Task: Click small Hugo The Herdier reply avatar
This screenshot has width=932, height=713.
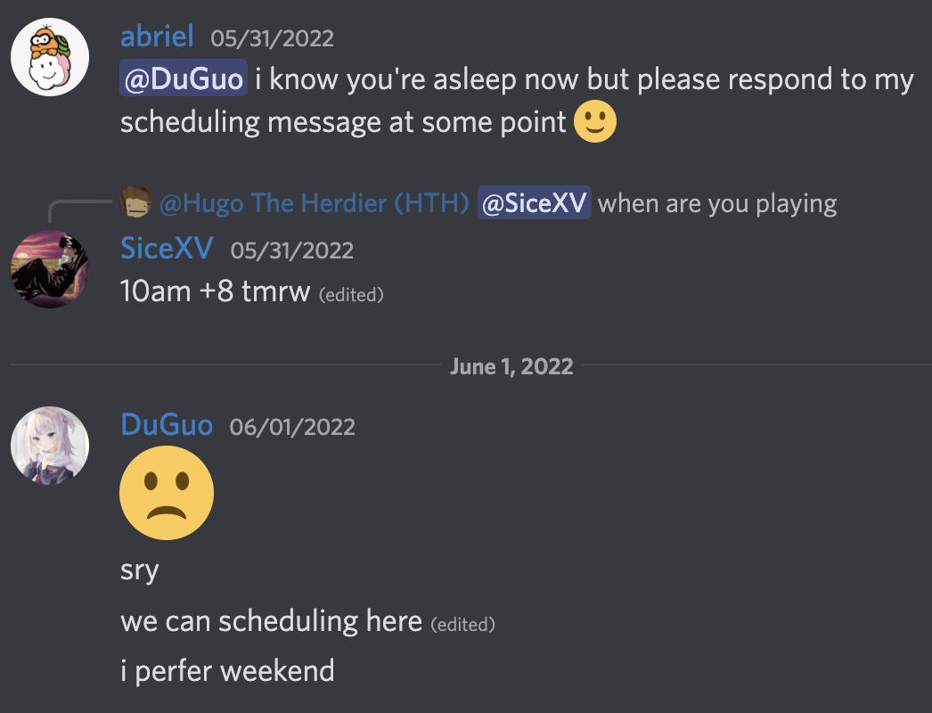Action: click(135, 202)
